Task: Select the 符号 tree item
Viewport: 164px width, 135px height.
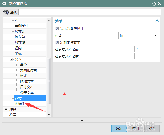Action: click(x=13, y=115)
